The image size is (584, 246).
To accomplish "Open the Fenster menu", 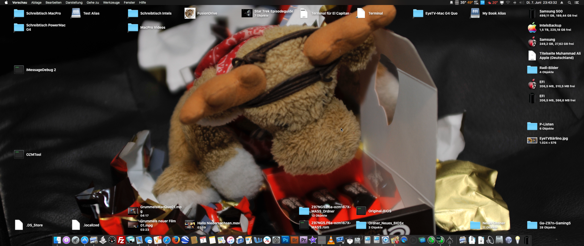I will click(x=129, y=2).
